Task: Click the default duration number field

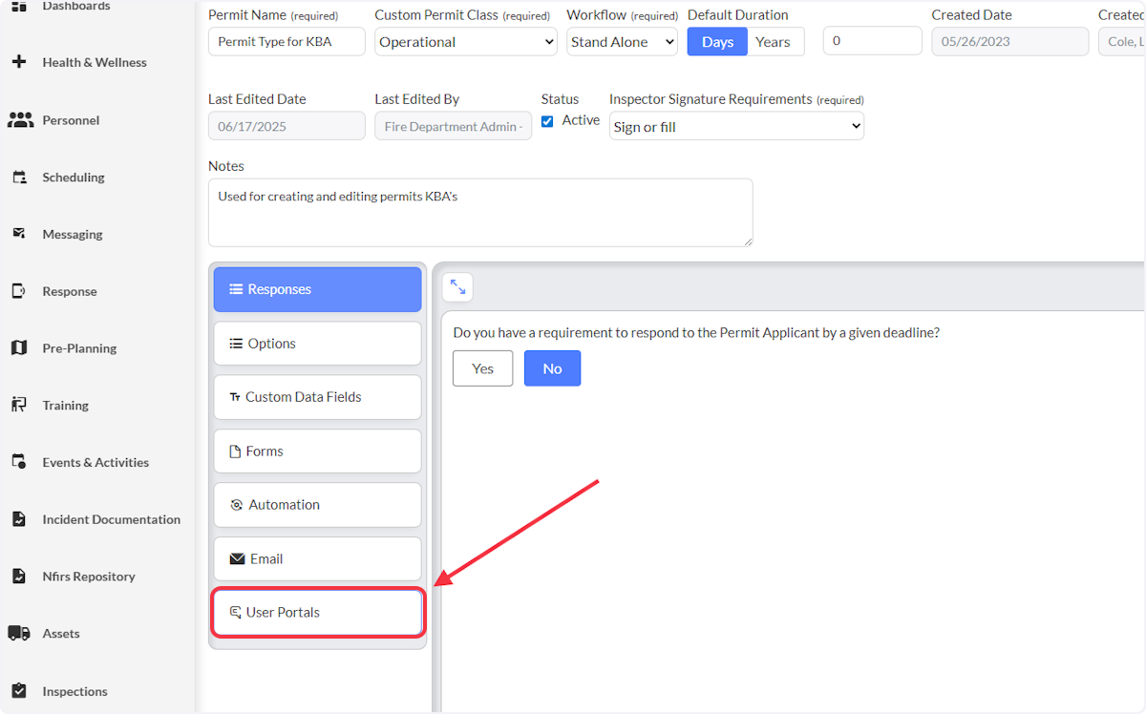Action: [x=873, y=41]
